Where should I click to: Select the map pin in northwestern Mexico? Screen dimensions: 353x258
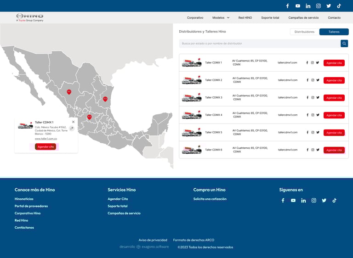pos(69,92)
